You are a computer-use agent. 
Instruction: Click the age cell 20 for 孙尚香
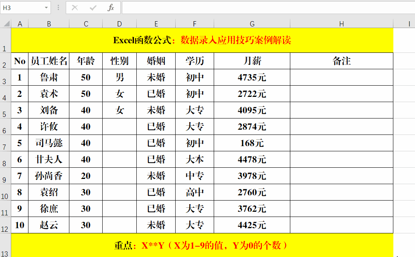(x=86, y=176)
